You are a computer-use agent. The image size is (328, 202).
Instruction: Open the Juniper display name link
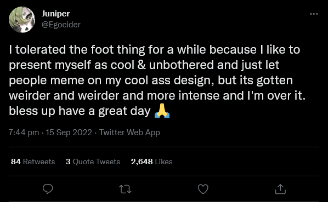tap(55, 14)
